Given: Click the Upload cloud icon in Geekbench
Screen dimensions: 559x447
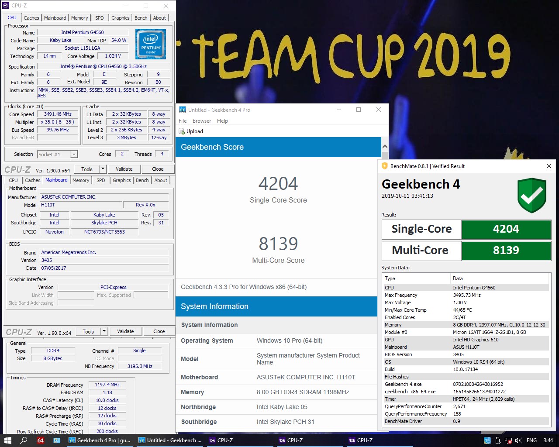Looking at the screenshot, I should tap(182, 131).
